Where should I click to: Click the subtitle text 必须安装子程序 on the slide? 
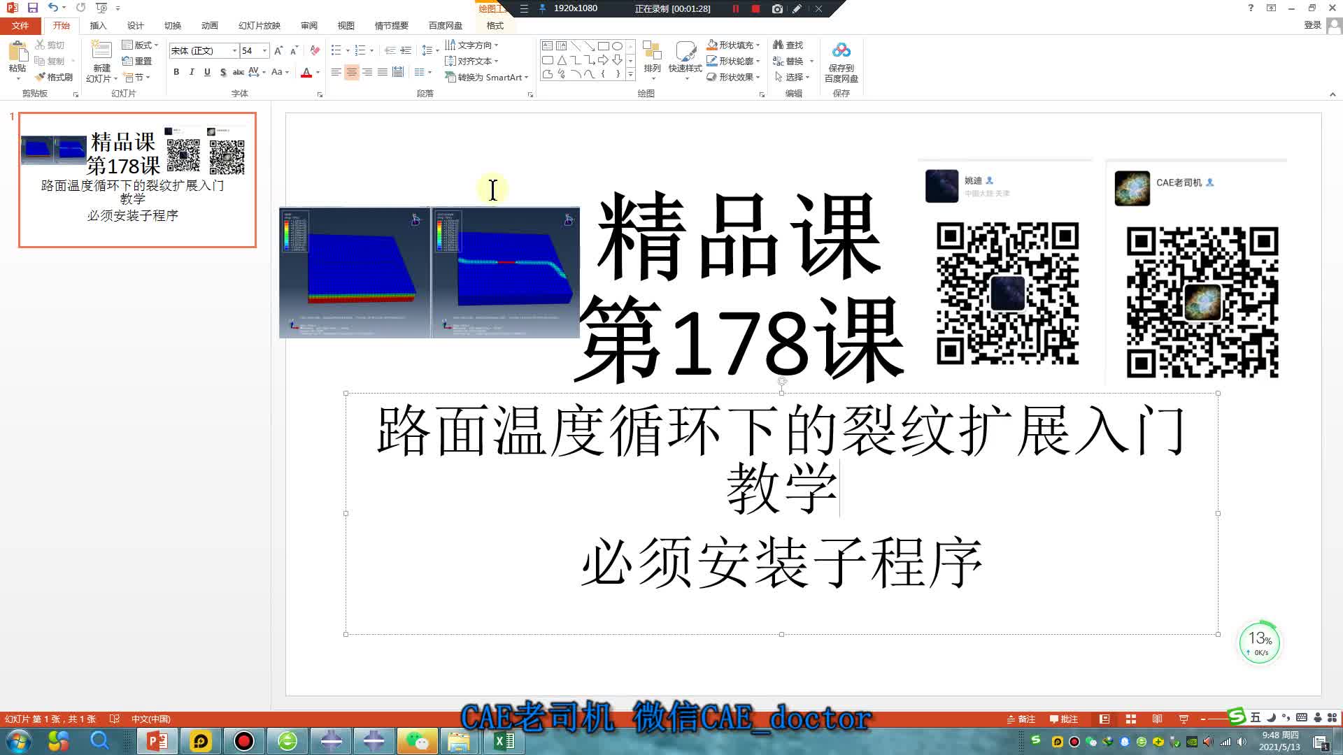tap(782, 563)
